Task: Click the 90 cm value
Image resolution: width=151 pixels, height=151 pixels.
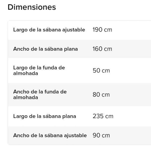Action: (101, 135)
